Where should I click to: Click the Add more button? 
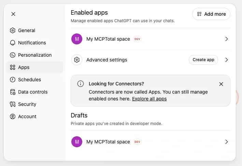(x=211, y=14)
